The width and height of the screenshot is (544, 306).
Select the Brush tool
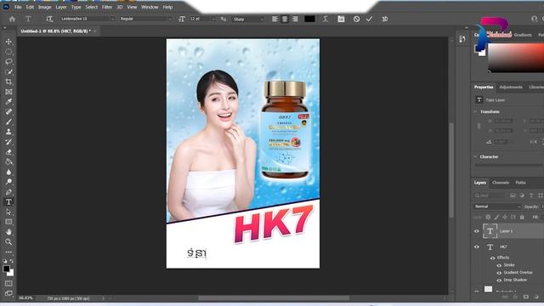coord(8,122)
